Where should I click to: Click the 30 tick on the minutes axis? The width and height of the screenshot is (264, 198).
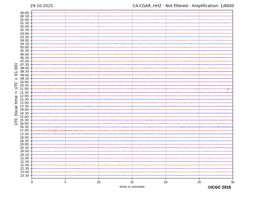232,182
